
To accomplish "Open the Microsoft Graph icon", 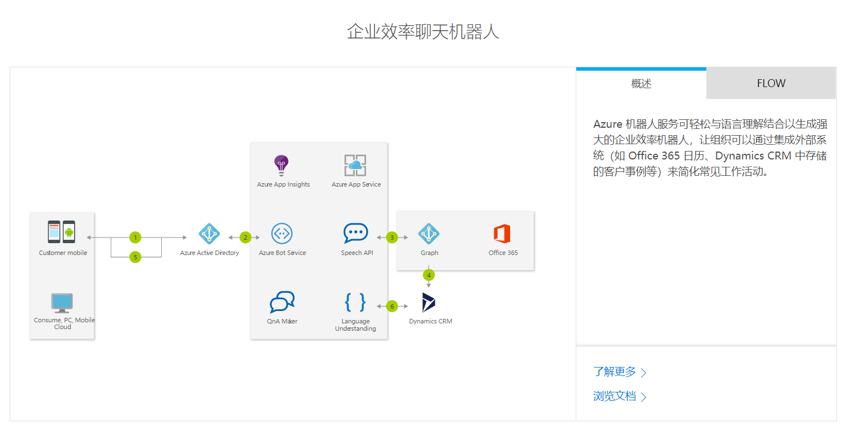I will (x=429, y=232).
